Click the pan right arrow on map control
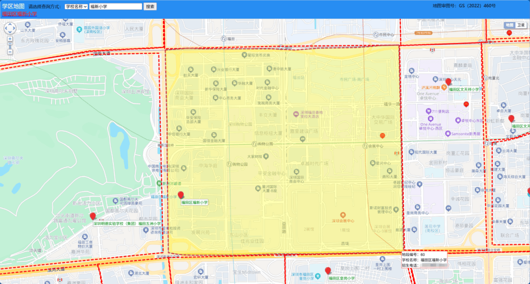The height and width of the screenshot is (284, 530). [x=15, y=29]
